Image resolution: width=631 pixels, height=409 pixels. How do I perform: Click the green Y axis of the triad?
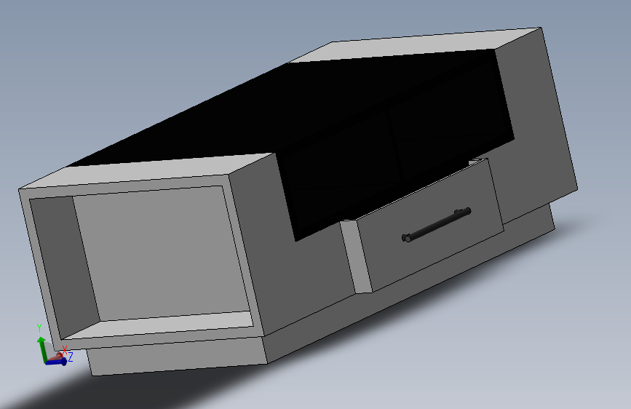pyautogui.click(x=41, y=348)
